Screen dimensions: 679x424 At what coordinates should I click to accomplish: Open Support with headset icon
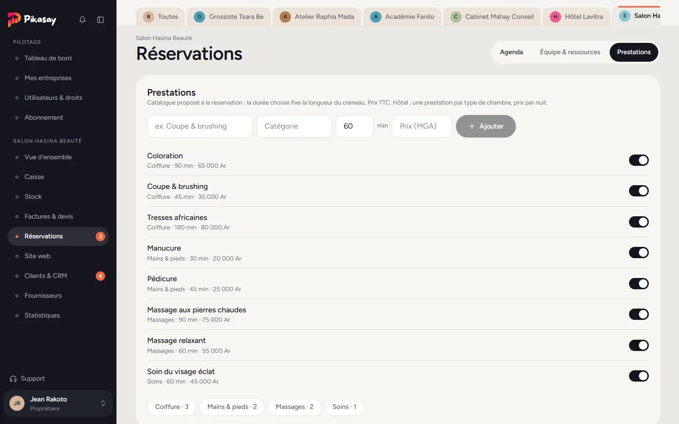(x=27, y=379)
